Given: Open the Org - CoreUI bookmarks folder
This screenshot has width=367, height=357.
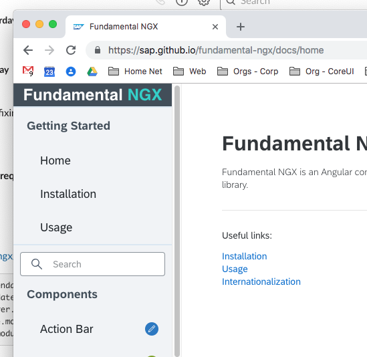Looking at the screenshot, I should pos(322,72).
